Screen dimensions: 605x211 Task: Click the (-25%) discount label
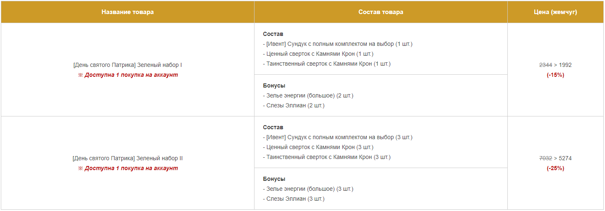pos(555,168)
